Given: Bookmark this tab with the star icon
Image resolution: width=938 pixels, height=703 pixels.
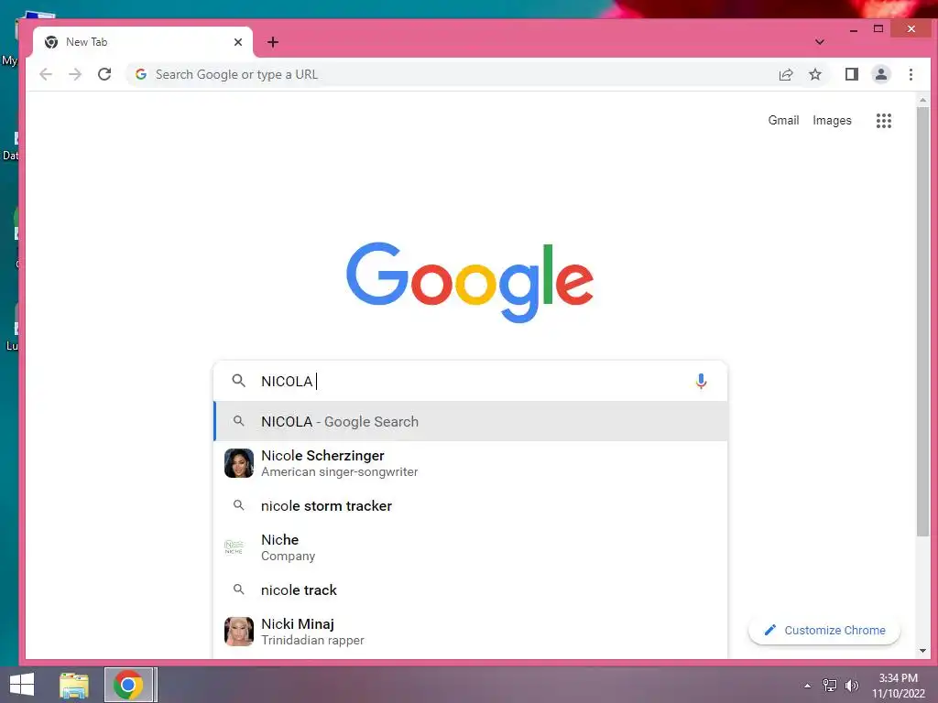Looking at the screenshot, I should 814,74.
